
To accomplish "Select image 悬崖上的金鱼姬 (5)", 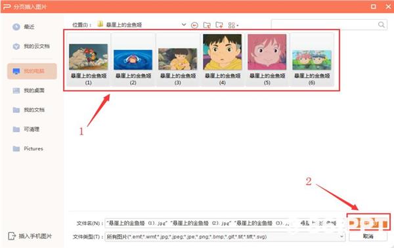I will click(267, 60).
